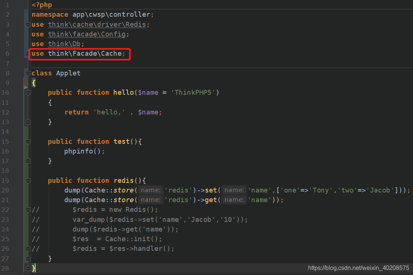The image size is (413, 275).
Task: Collapse the redis function body
Action: 28,180
